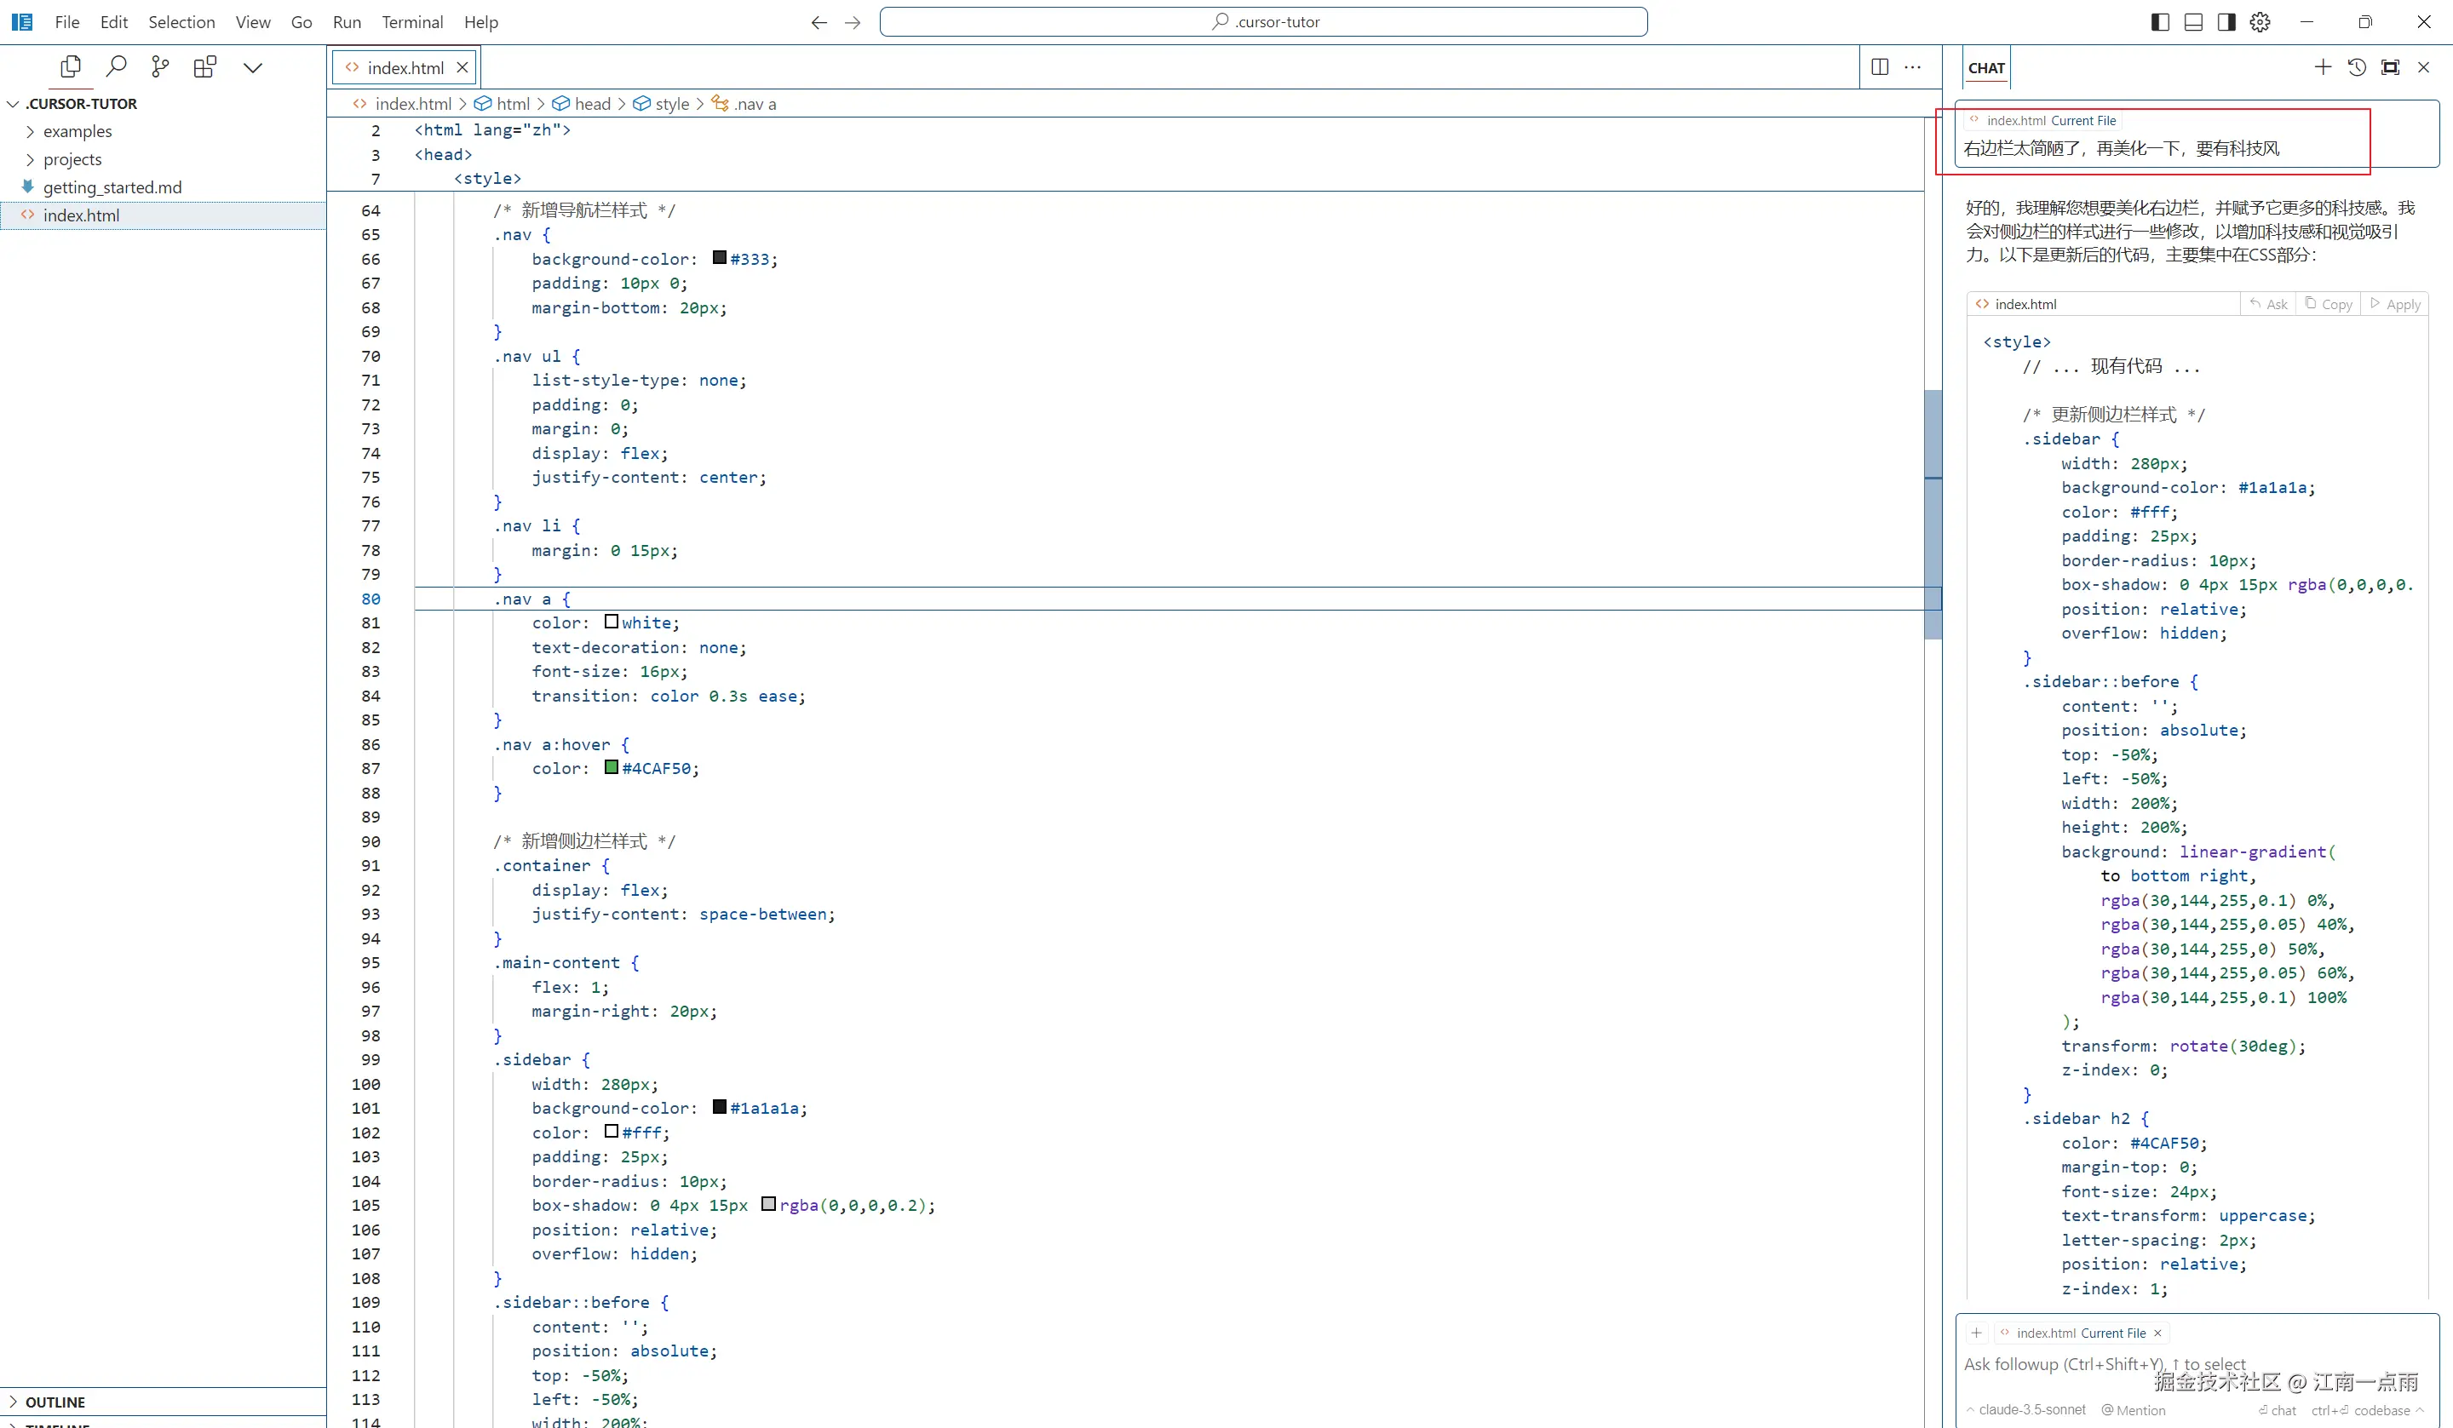Expand the examples folder
Viewport: 2453px width, 1428px height.
pyautogui.click(x=77, y=131)
